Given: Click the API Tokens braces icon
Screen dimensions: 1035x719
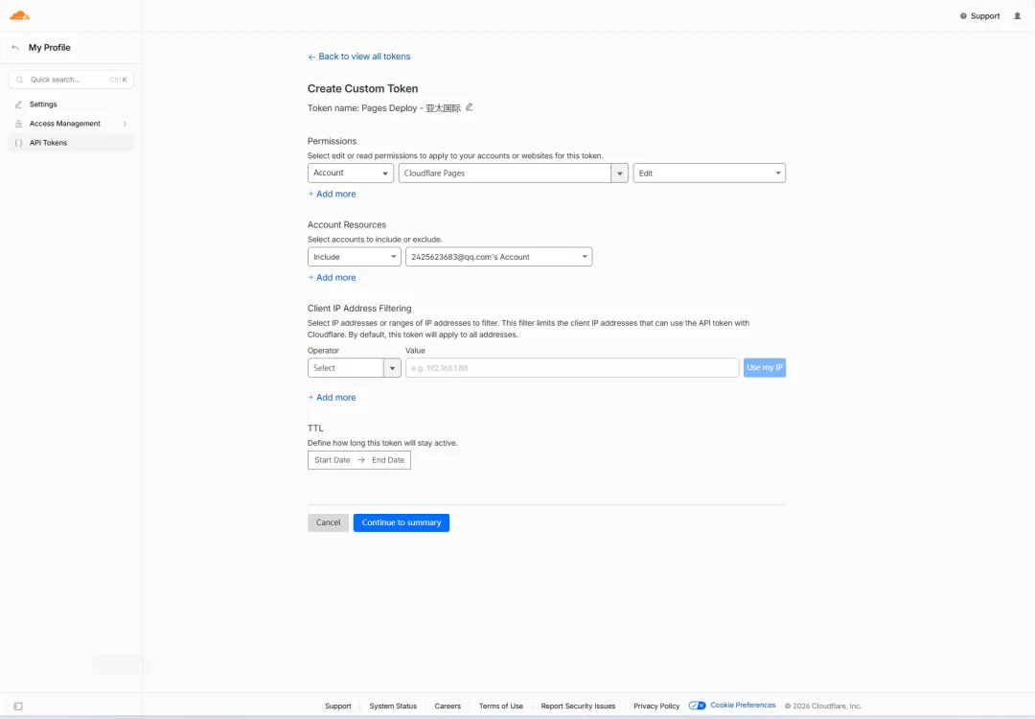Looking at the screenshot, I should [x=18, y=143].
